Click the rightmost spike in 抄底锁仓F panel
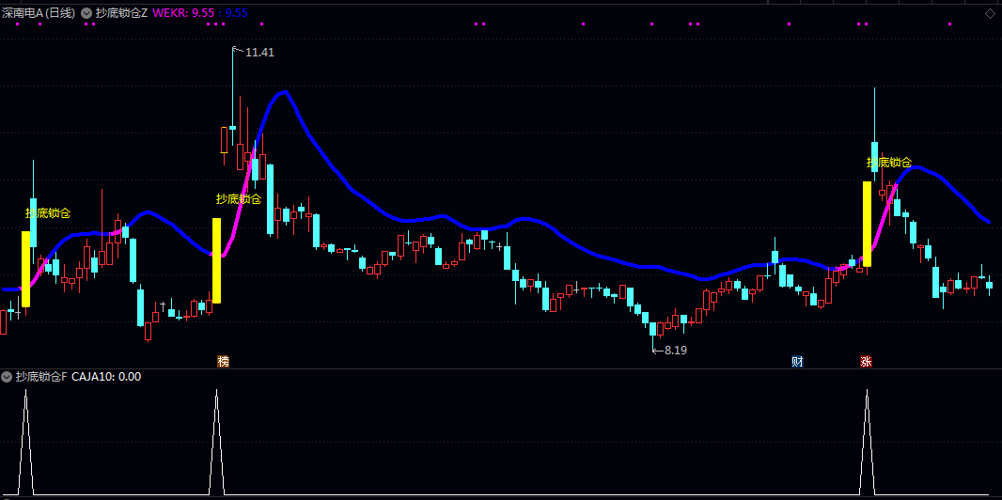 [868, 441]
